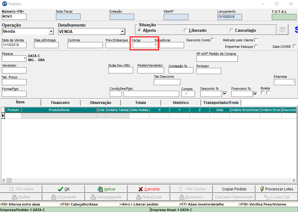This screenshot has height=212, width=298.
Task: Check the Desconto Comb. checkbox
Action: [x=212, y=40]
